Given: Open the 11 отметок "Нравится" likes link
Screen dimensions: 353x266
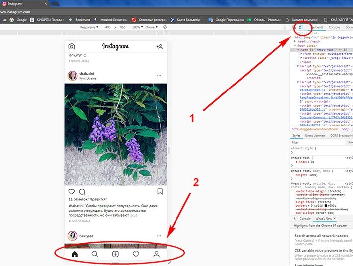Looking at the screenshot, I should point(88,199).
